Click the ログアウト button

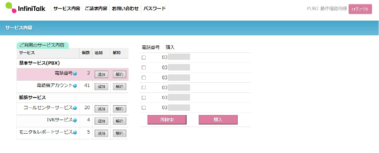click(360, 9)
